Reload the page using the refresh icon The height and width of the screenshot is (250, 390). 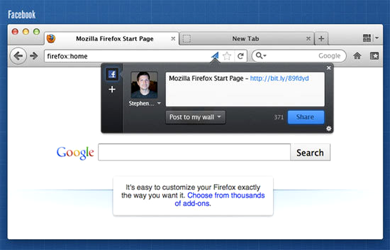pos(241,56)
